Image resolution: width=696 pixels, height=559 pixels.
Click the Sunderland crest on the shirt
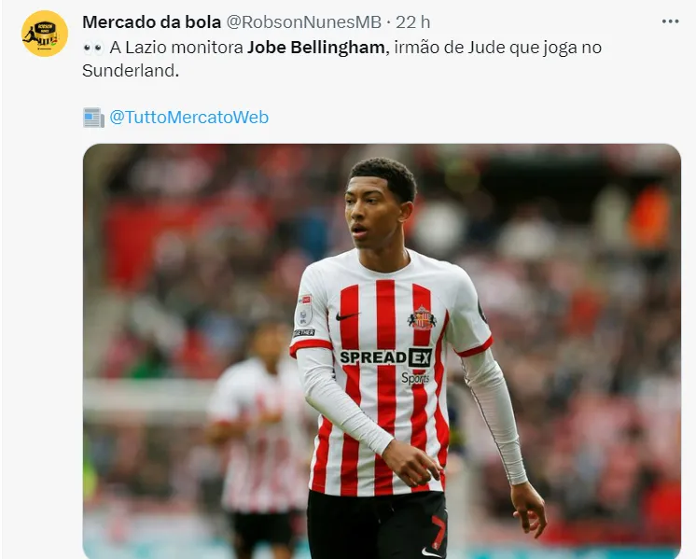click(422, 318)
